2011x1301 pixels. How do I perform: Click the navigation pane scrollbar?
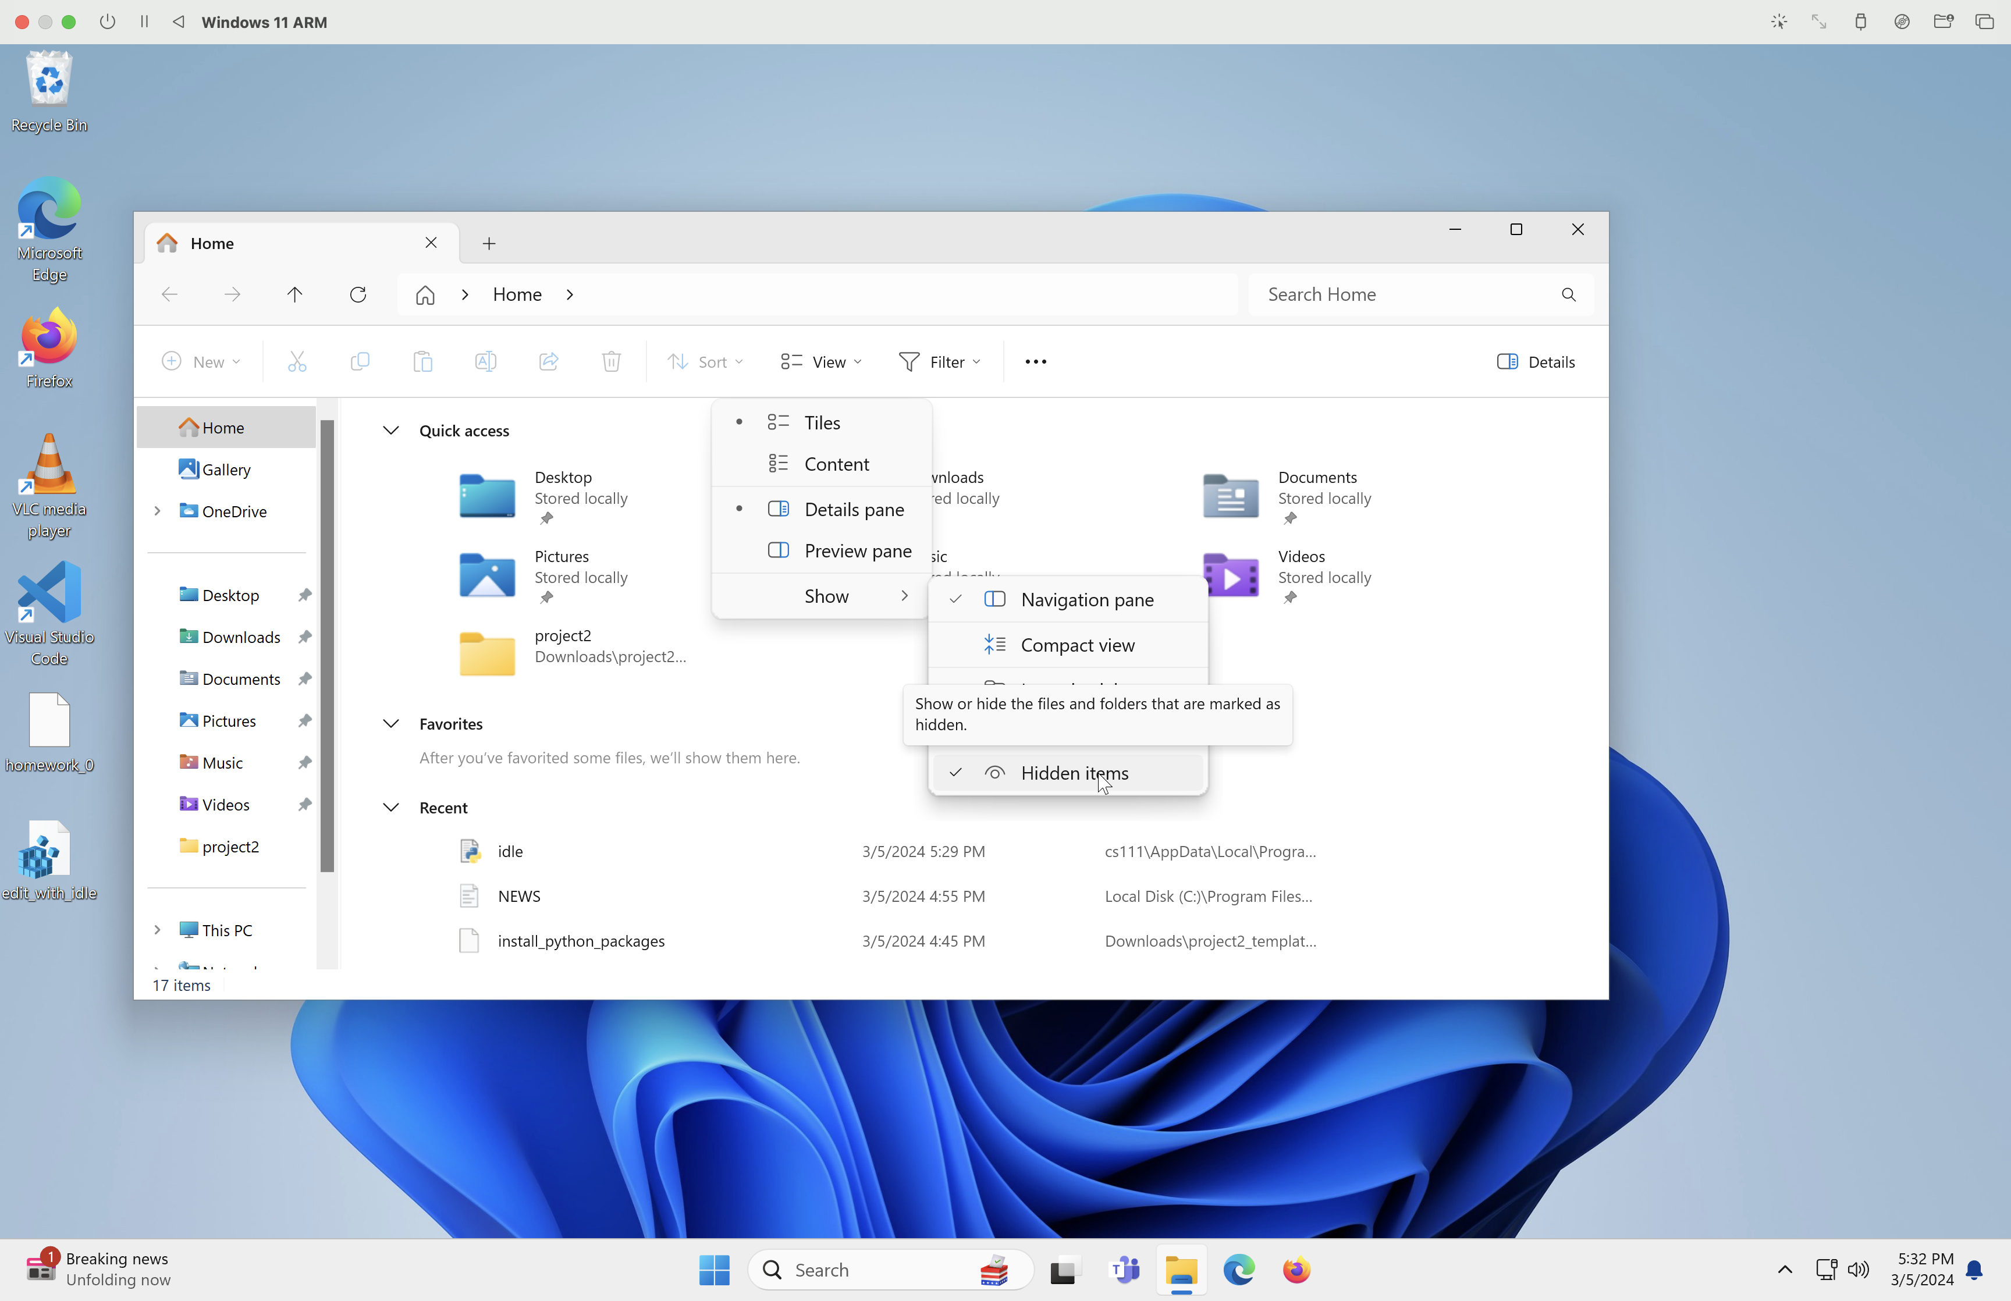pyautogui.click(x=328, y=645)
